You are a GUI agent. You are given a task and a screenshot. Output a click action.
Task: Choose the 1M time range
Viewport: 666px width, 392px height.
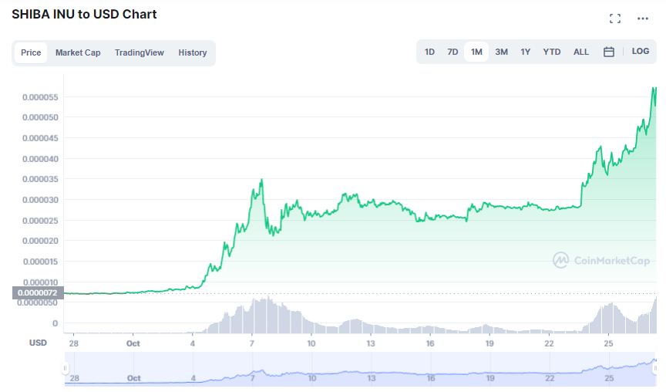pyautogui.click(x=477, y=52)
